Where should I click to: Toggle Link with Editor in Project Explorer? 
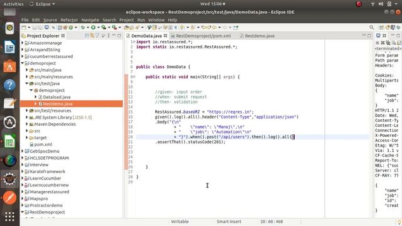pos(92,36)
